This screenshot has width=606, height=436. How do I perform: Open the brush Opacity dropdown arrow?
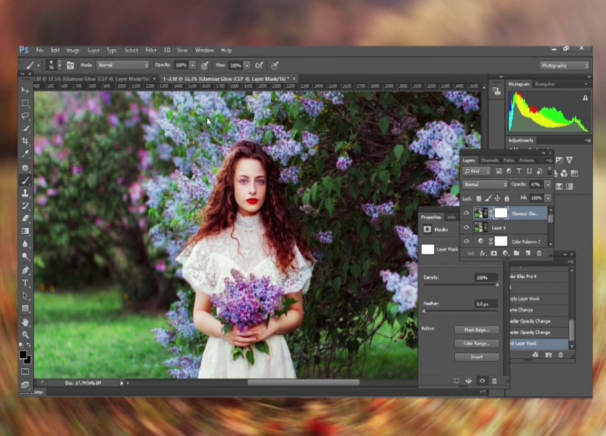192,65
